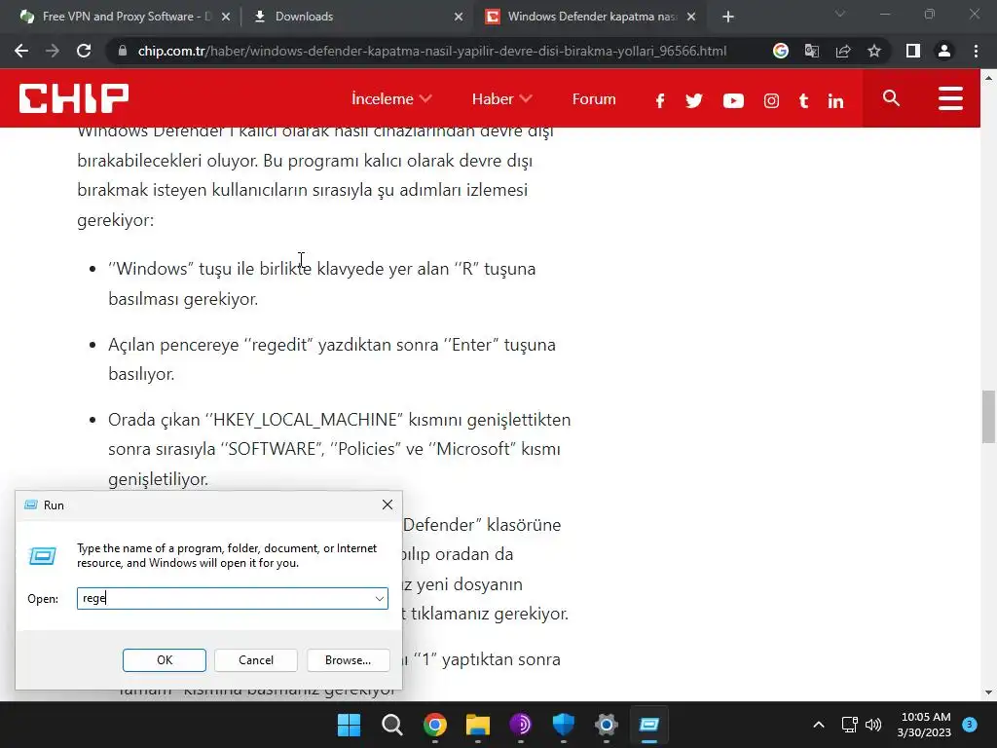Open Windows taskbar search
This screenshot has width=997, height=748.
pos(391,725)
